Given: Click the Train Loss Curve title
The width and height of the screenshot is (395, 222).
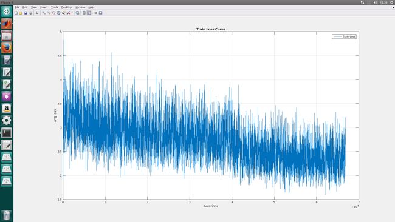Looking at the screenshot, I should pyautogui.click(x=211, y=29).
